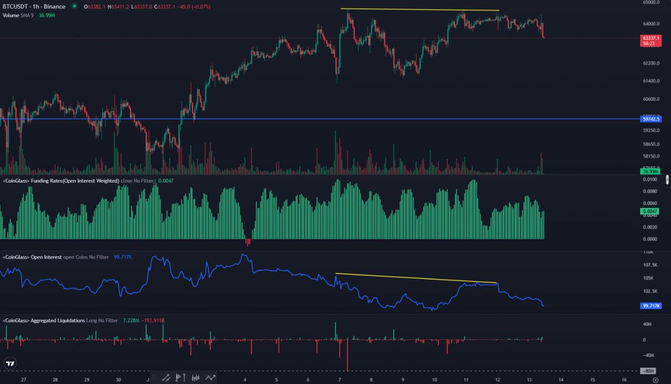Click date 15 on the time axis

tap(593, 379)
